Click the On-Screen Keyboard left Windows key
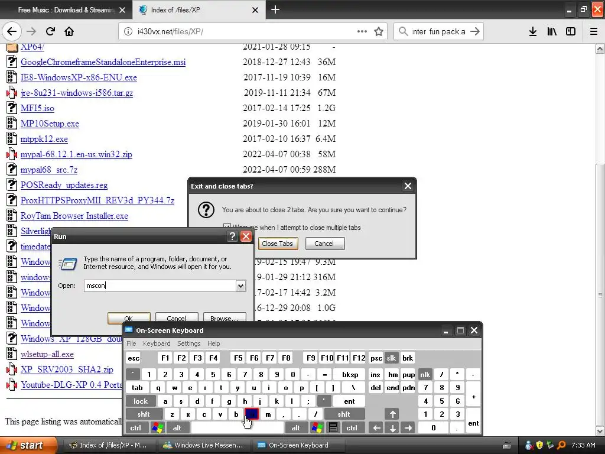Screen dimensions: 605x454 point(158,428)
